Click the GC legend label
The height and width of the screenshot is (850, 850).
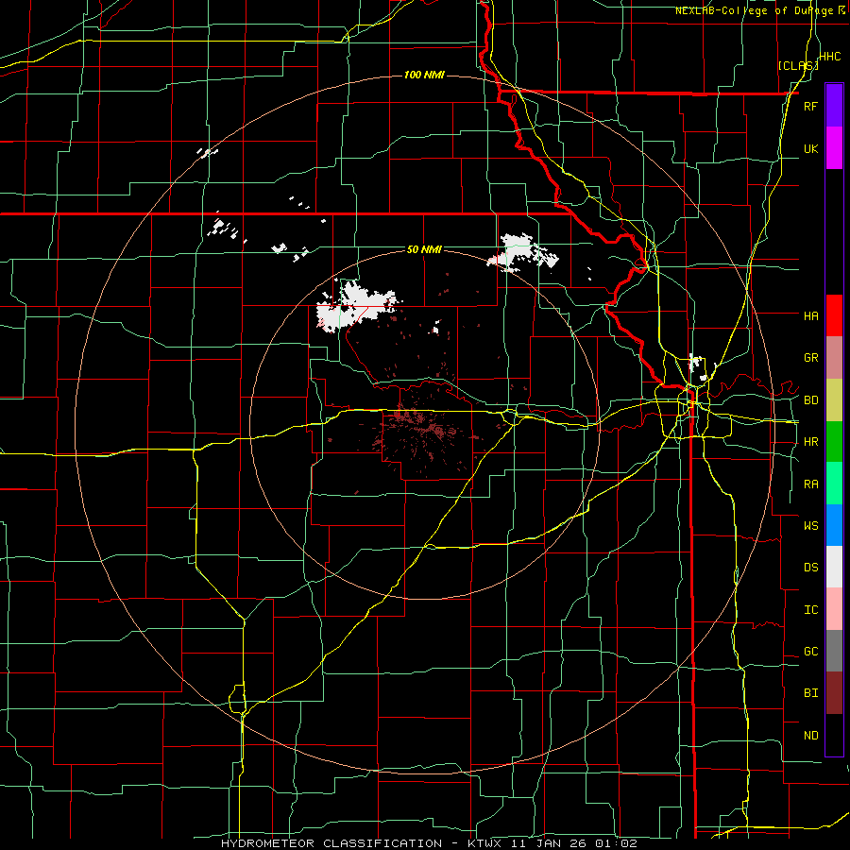[x=810, y=652]
